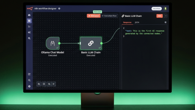Switch to the JSON tab

137,22
